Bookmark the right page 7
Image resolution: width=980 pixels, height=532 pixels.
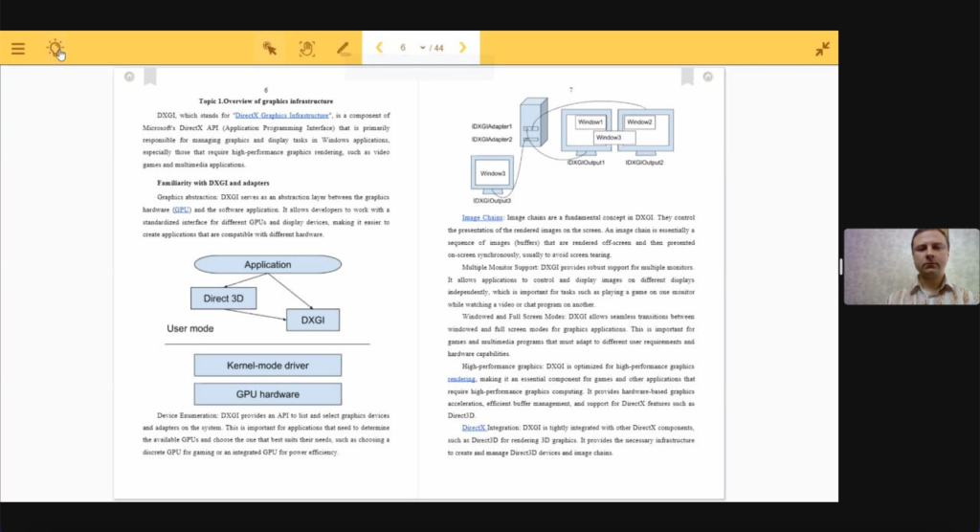(687, 77)
